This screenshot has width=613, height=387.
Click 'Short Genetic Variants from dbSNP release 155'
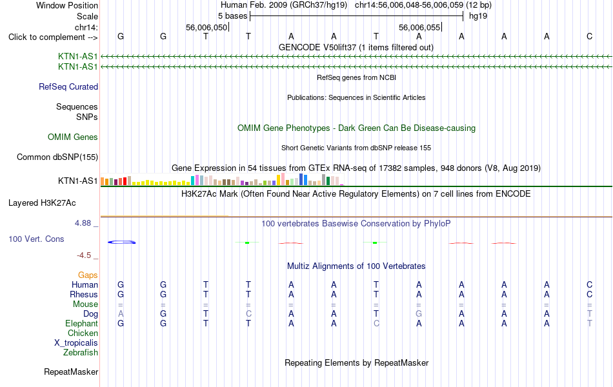[x=356, y=148]
